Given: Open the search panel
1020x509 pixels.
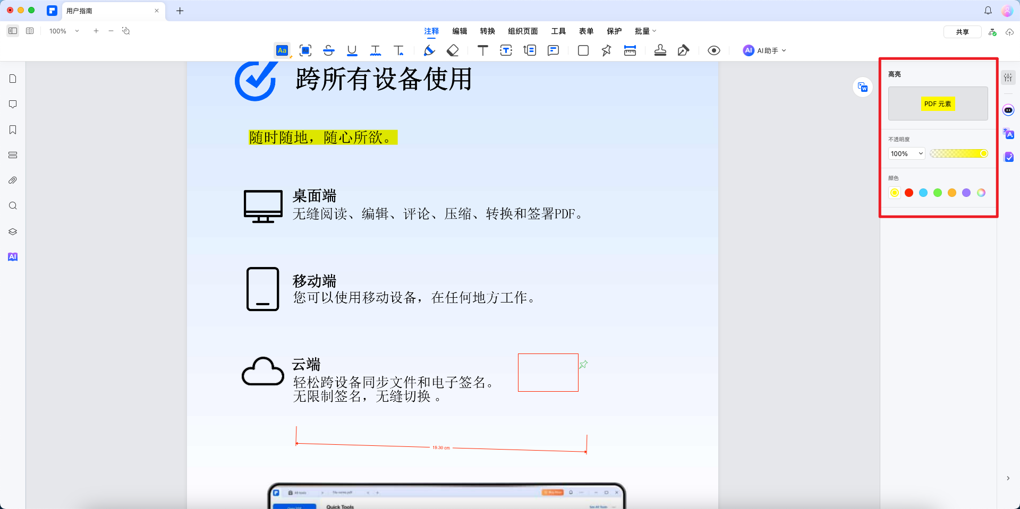Looking at the screenshot, I should click(13, 206).
